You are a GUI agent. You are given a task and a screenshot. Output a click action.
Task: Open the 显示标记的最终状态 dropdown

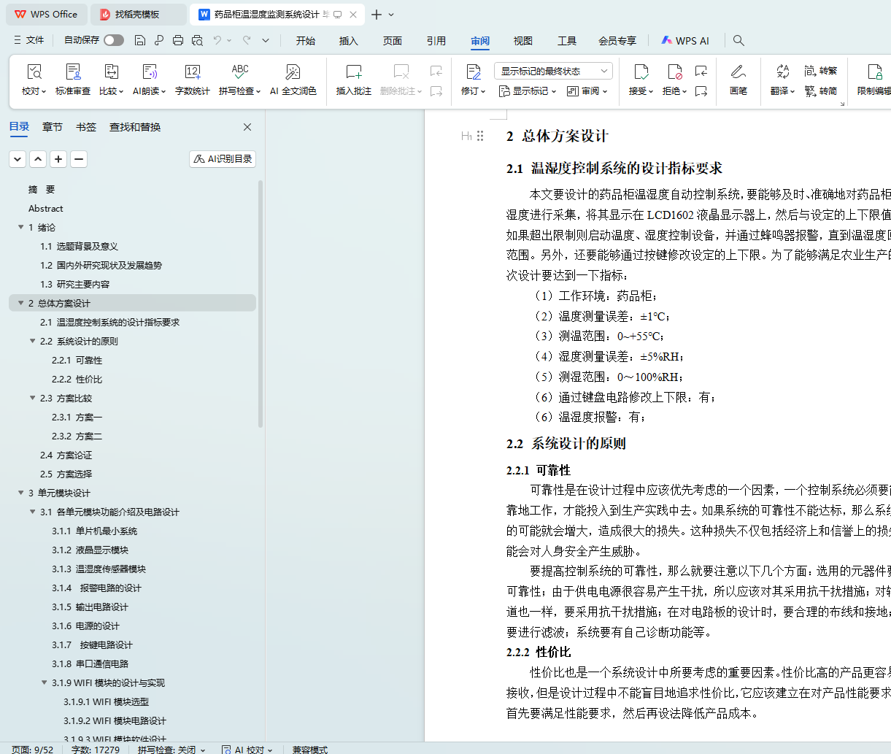coord(553,71)
